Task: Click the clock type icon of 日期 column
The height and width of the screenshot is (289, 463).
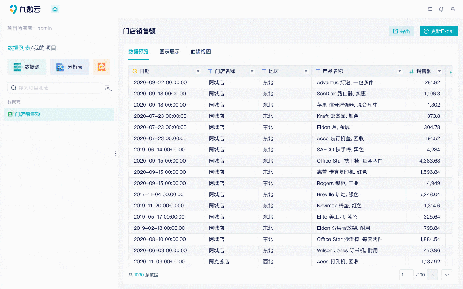Action: (135, 71)
